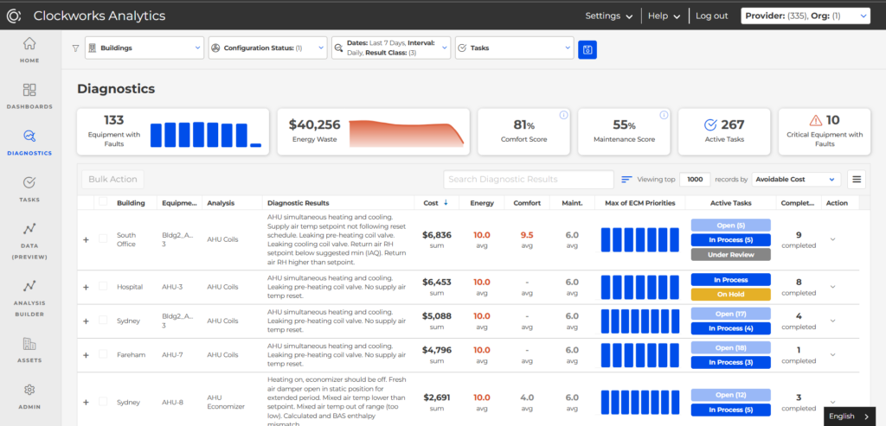Click the Bulk Action button

[113, 180]
